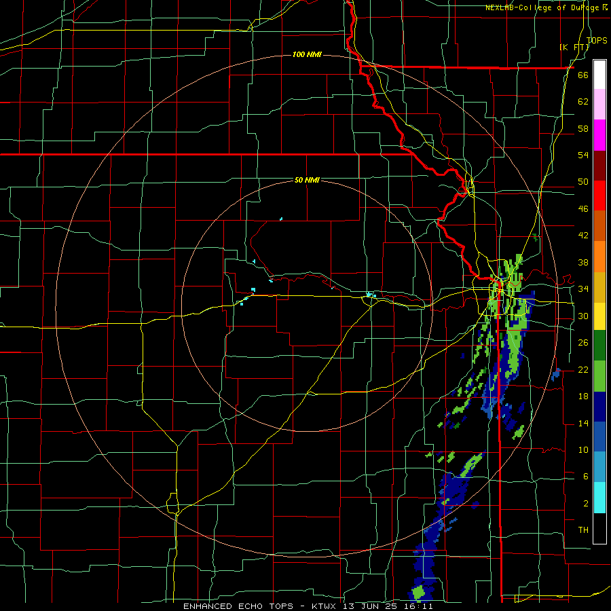
Task: Click the 100 NMI range ring label
Action: coord(307,54)
